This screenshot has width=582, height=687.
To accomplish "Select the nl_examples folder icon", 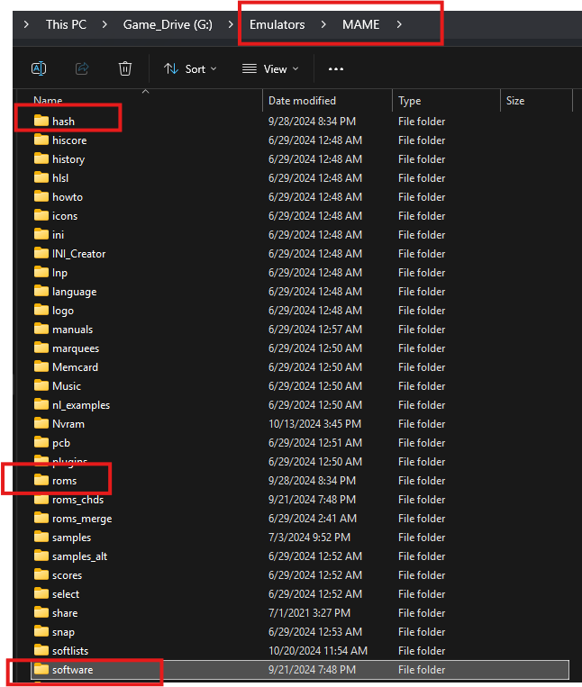I will pyautogui.click(x=41, y=404).
